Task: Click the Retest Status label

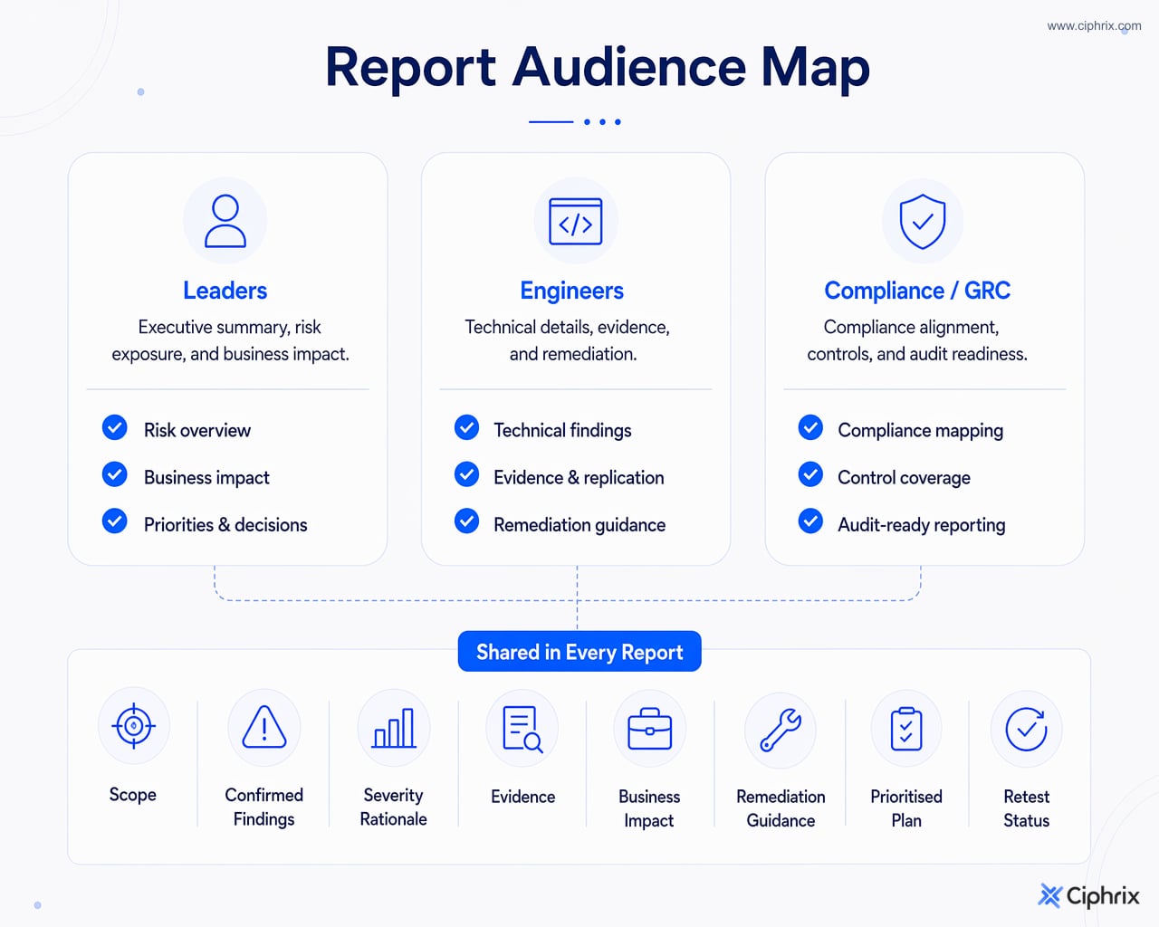Action: click(x=1027, y=808)
